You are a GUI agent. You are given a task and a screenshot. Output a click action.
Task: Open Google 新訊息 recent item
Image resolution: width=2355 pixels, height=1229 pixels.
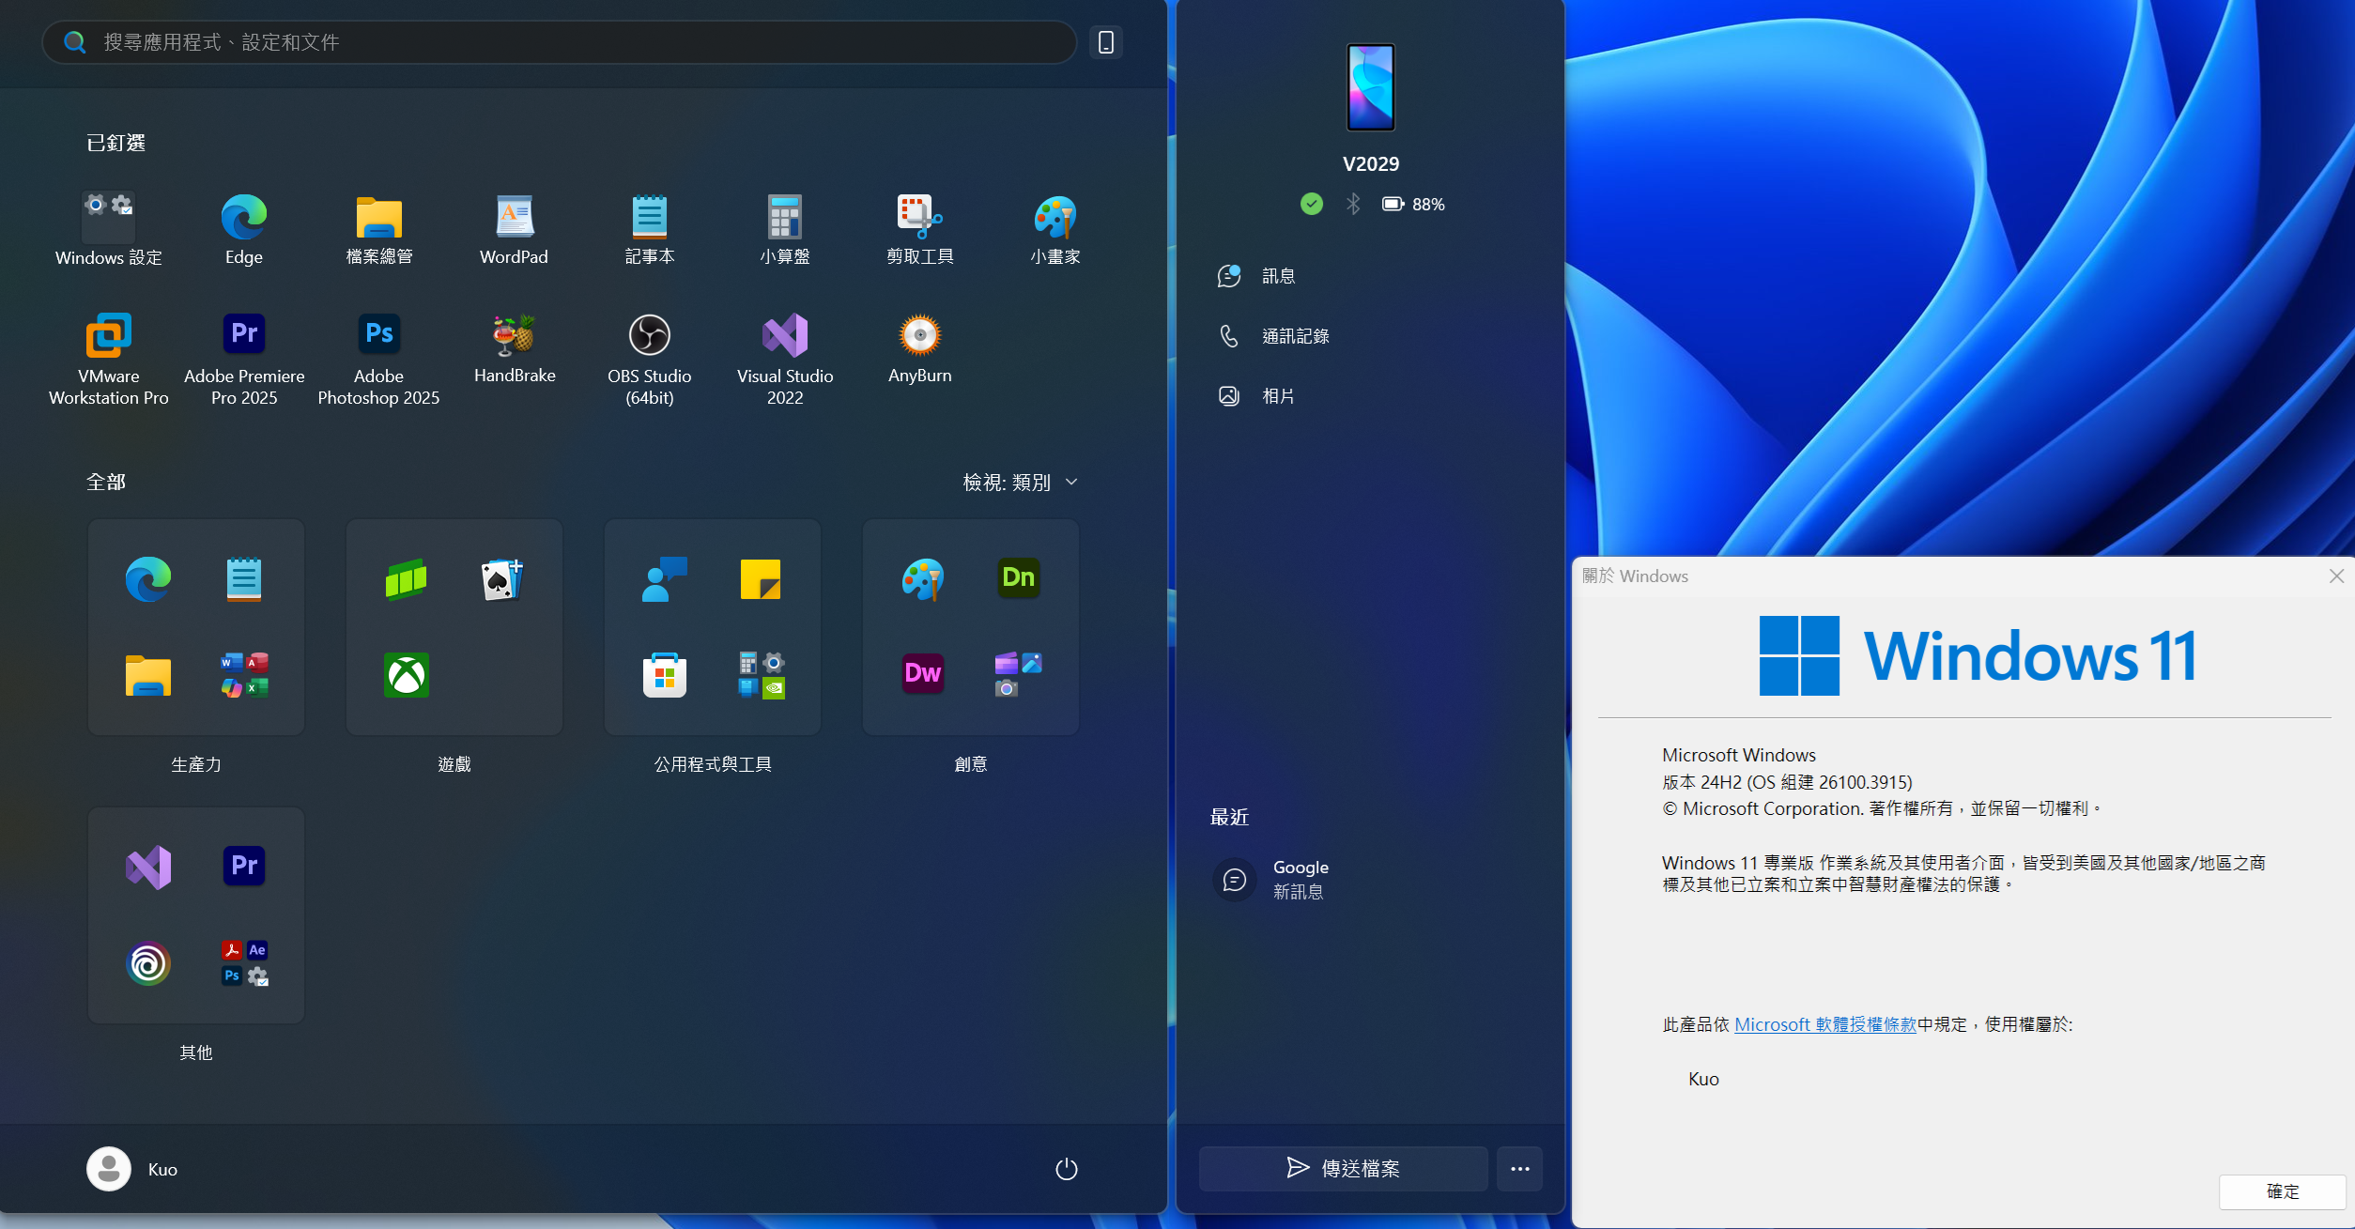coord(1371,880)
